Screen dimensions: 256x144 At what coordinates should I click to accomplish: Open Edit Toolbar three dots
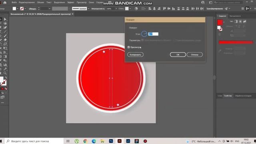2,103
